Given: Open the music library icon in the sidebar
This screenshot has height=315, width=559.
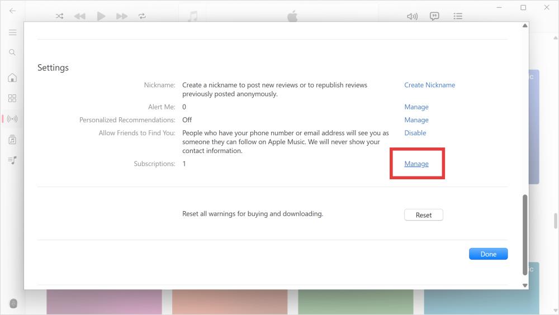Looking at the screenshot, I should [12, 140].
